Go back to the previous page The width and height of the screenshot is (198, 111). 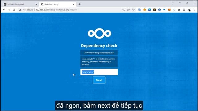coord(4,10)
